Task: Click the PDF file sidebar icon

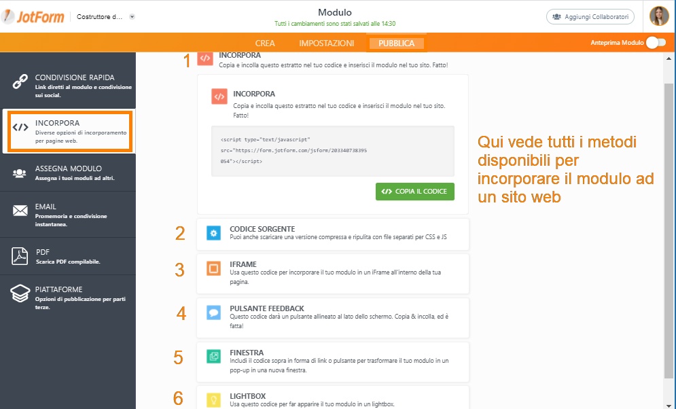Action: point(20,255)
